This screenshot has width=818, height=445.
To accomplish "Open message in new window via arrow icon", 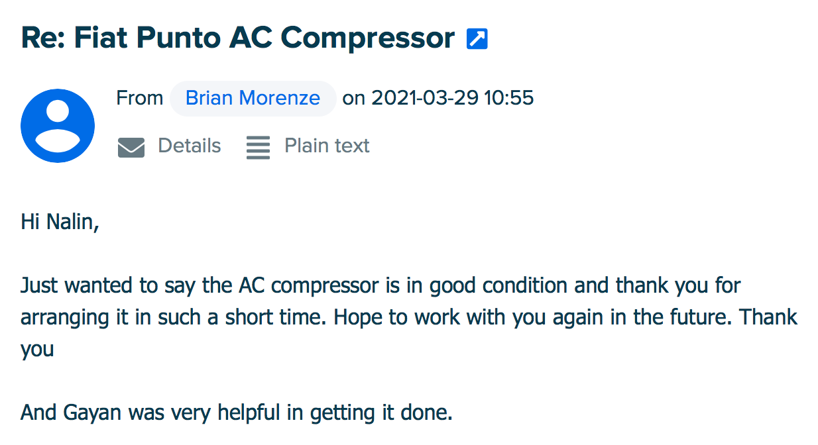I will pyautogui.click(x=477, y=39).
